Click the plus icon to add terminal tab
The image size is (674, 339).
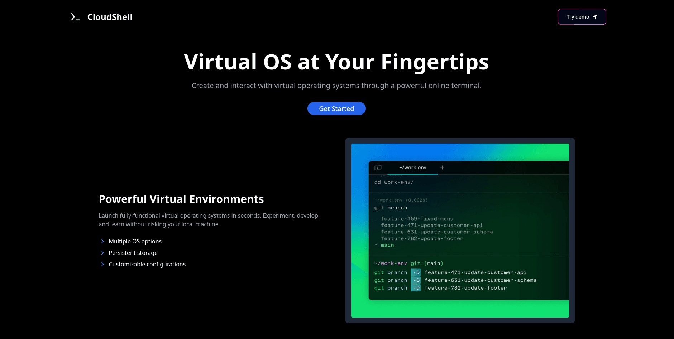442,168
